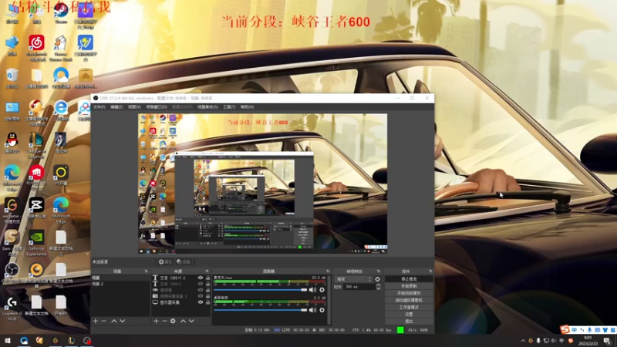Click the 开始录制 button
Image resolution: width=617 pixels, height=347 pixels.
point(409,286)
